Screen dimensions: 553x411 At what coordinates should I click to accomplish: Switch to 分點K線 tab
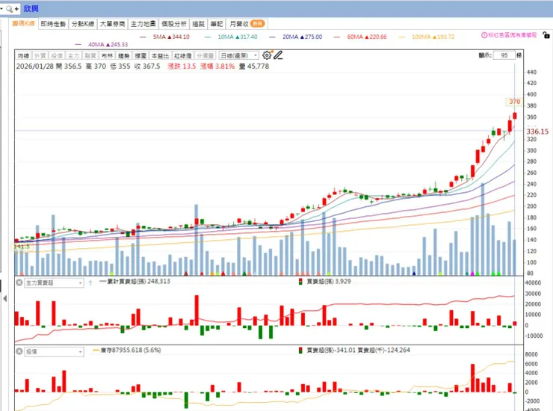coord(83,24)
